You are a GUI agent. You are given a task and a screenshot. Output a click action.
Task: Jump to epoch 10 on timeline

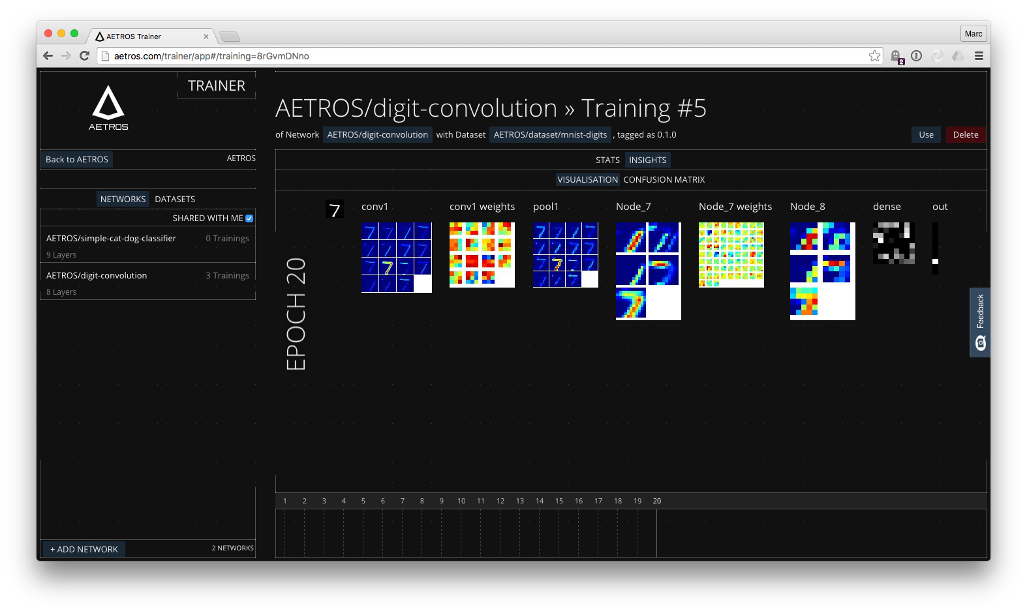pyautogui.click(x=461, y=501)
